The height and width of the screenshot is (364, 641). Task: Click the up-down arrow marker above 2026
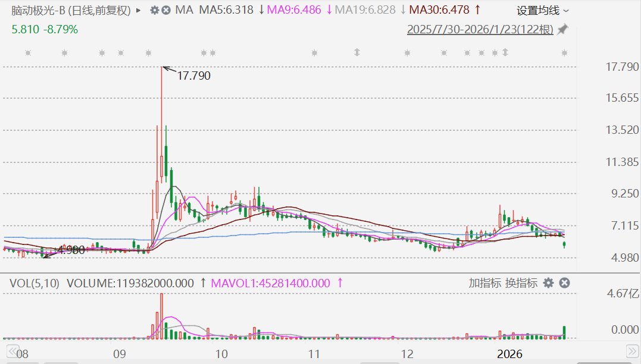coord(505,52)
